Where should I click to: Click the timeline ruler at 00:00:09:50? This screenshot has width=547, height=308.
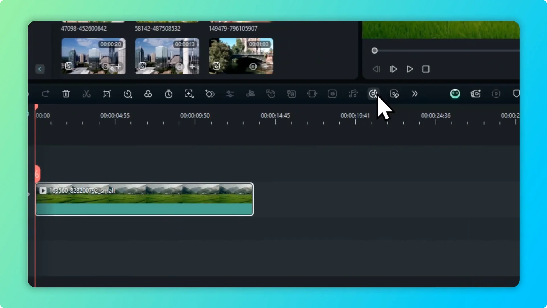[x=195, y=116]
